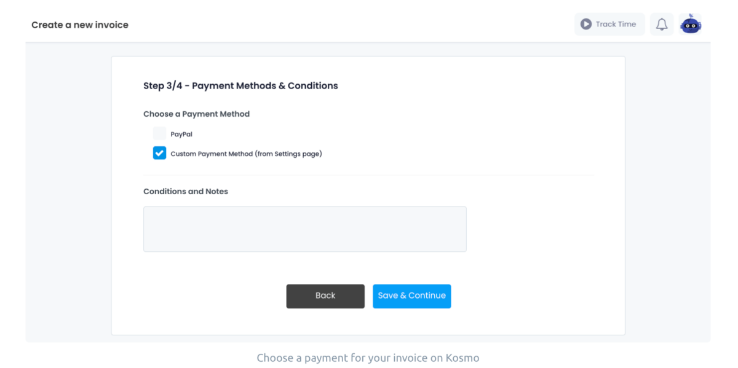This screenshot has height=368, width=738.
Task: Click the Track Time play icon
Action: (586, 24)
